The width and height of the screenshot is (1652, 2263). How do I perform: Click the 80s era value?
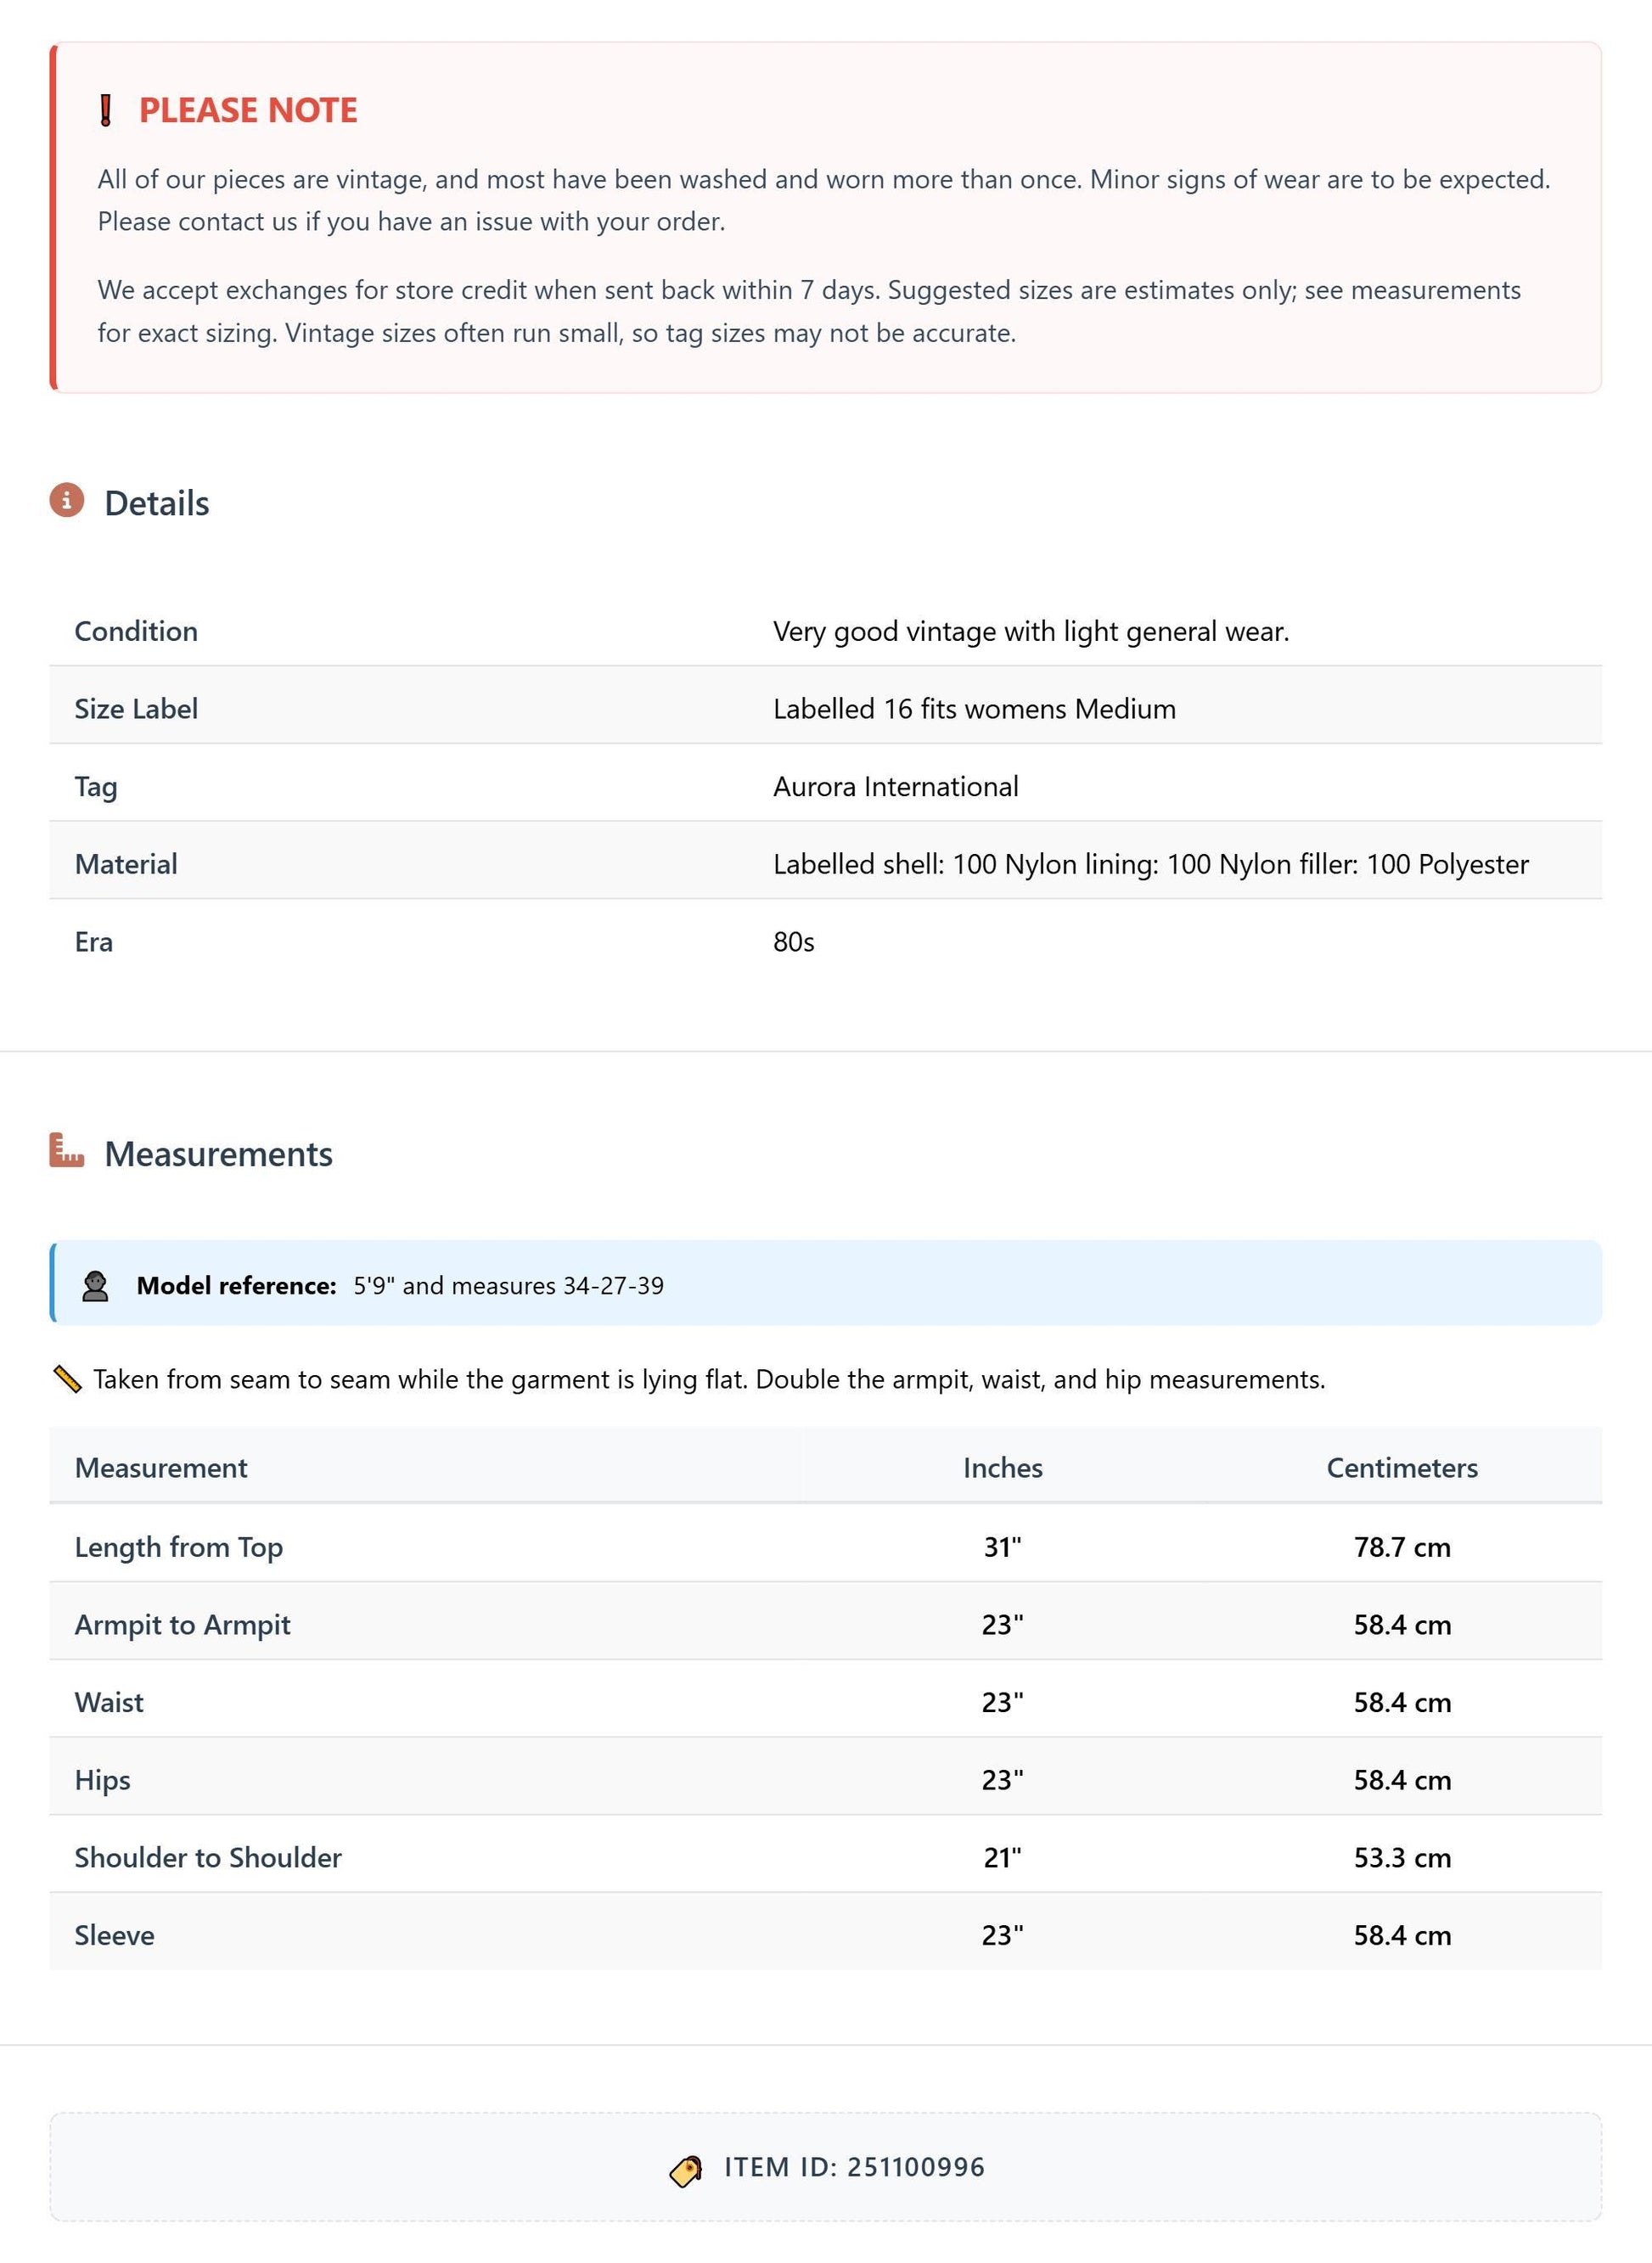pos(794,942)
